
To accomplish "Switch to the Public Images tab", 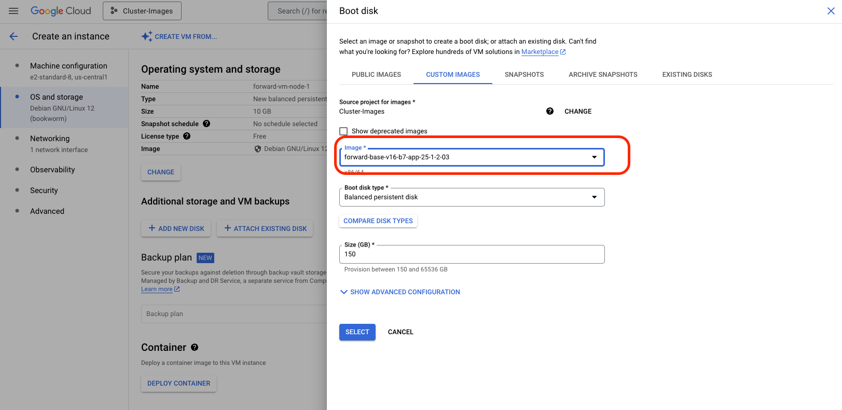I will click(x=376, y=75).
